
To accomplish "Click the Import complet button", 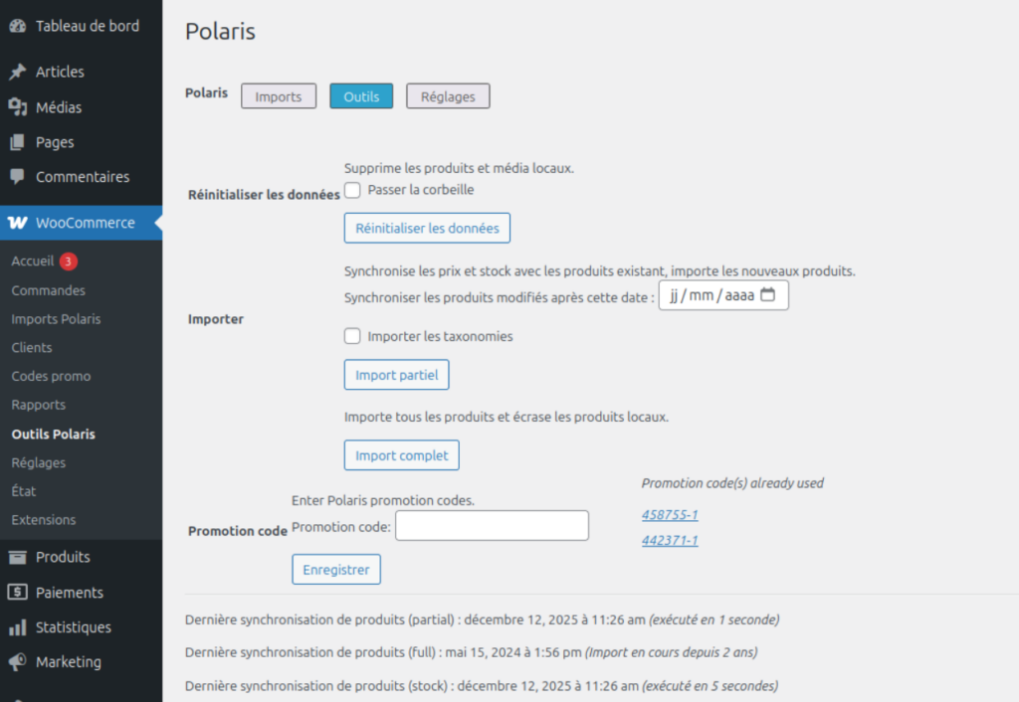I will 402,455.
